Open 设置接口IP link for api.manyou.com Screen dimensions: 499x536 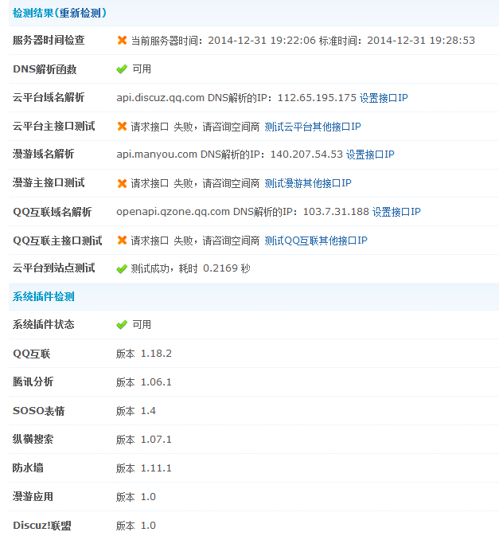click(370, 155)
